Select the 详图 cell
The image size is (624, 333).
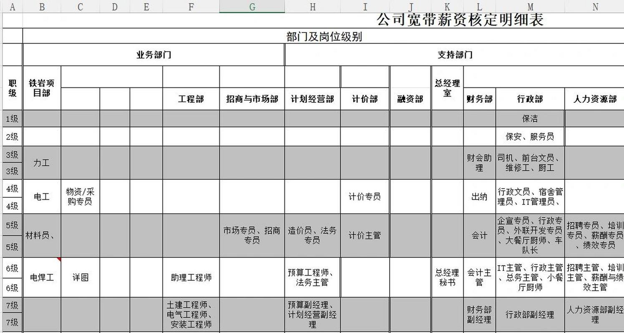pos(80,277)
